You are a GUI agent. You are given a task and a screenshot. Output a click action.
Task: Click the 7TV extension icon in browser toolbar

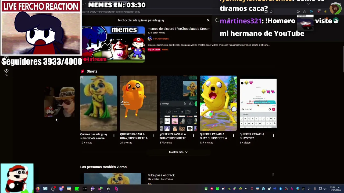coord(311,12)
